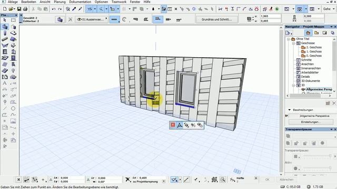Select the Beam tool in the toolbox

click(x=5, y=39)
